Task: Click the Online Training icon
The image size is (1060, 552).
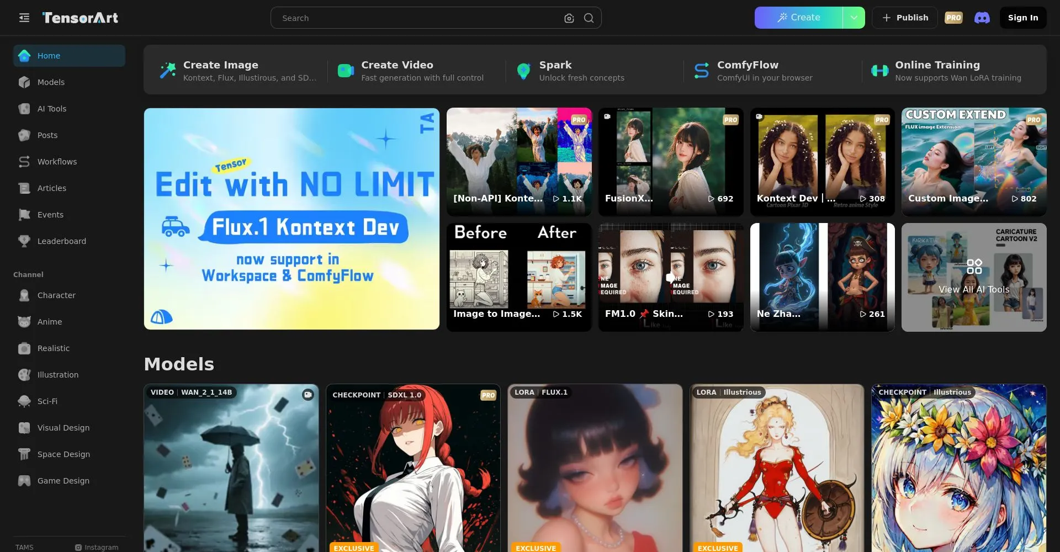Action: pyautogui.click(x=880, y=71)
